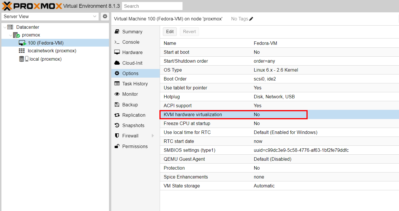399x211 pixels.
Task: Open the Hardware tab
Action: (132, 52)
